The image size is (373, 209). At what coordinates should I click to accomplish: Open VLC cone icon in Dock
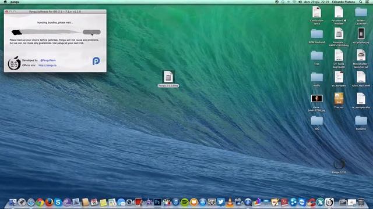(230, 203)
